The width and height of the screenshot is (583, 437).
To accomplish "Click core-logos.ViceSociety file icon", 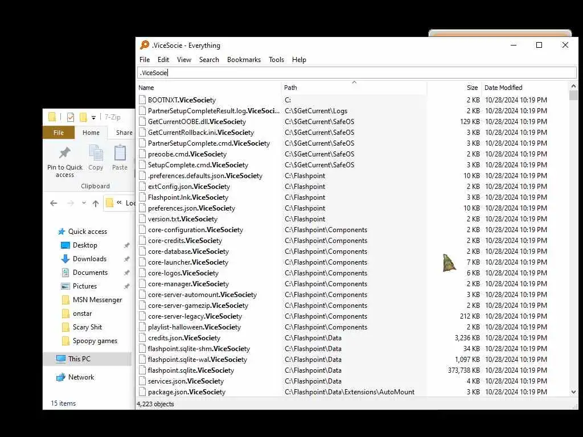I will point(142,273).
